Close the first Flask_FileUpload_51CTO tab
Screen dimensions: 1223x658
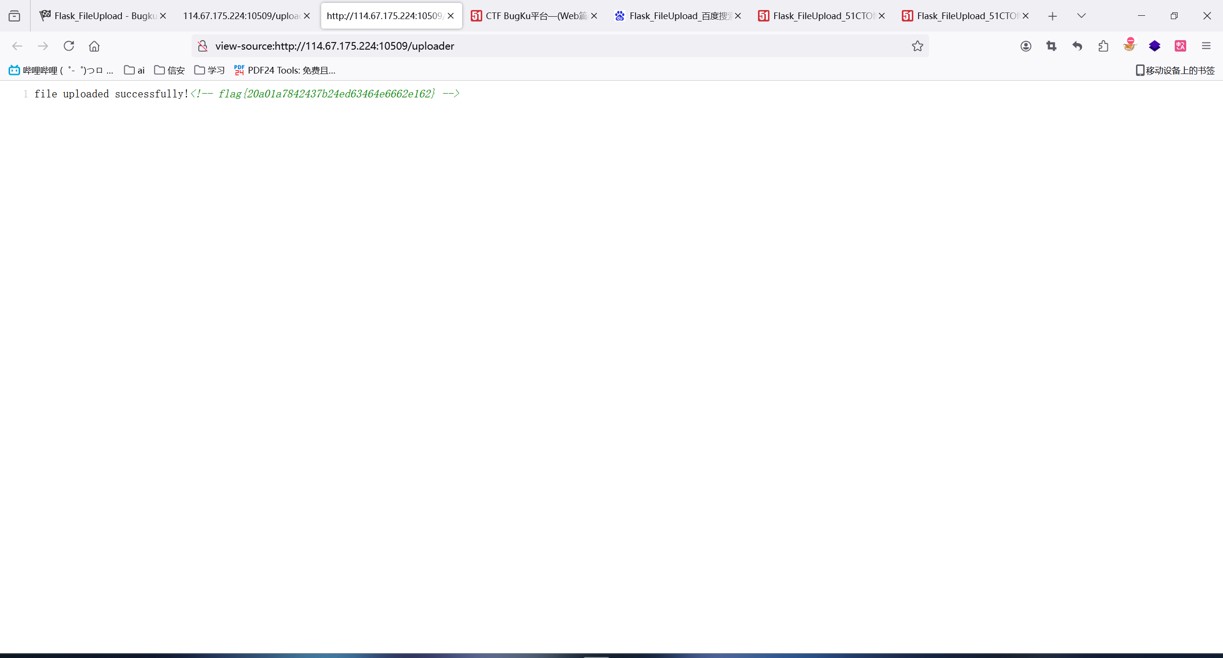[x=882, y=16]
